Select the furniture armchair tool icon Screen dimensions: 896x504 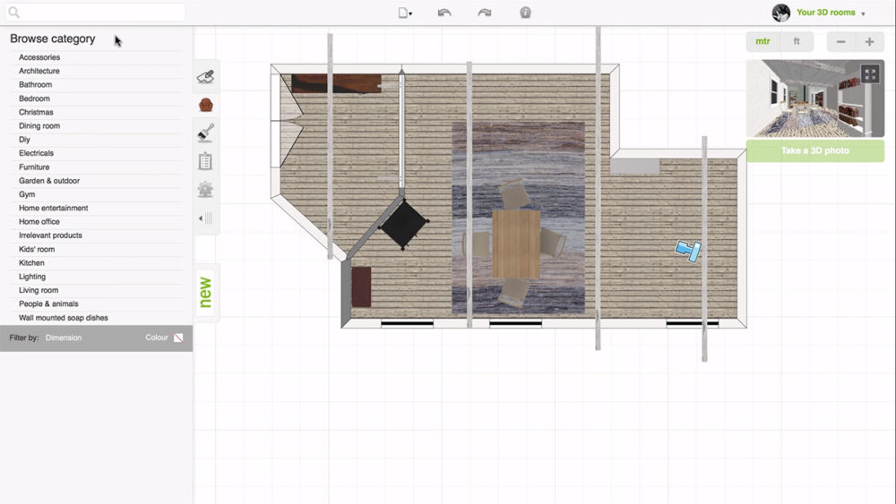(206, 105)
